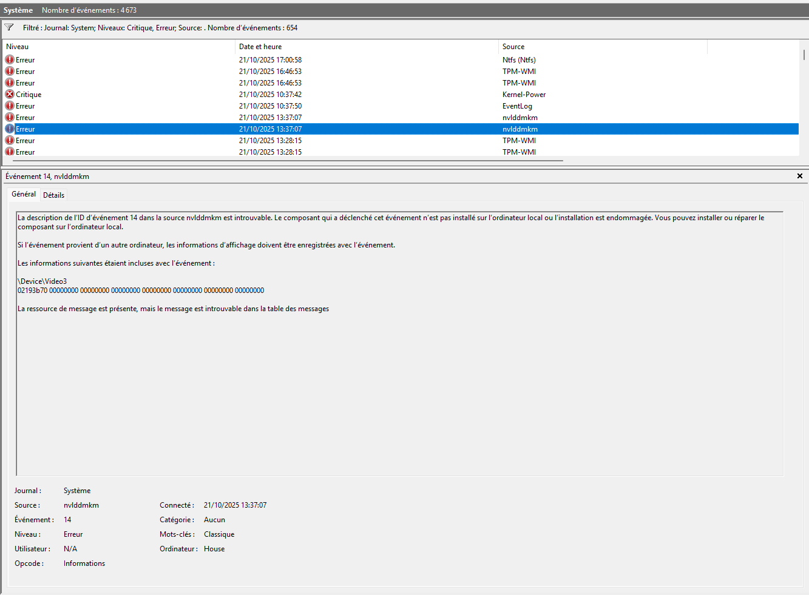The width and height of the screenshot is (809, 595).
Task: Click the message table missing sentence
Action: pyautogui.click(x=174, y=309)
